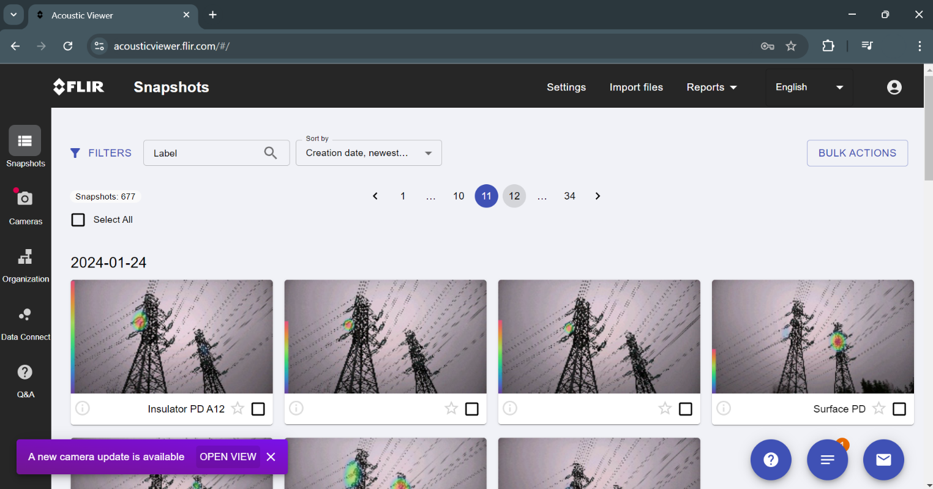This screenshot has width=933, height=489.
Task: Star the Insulator PD A12 snapshot
Action: point(238,409)
